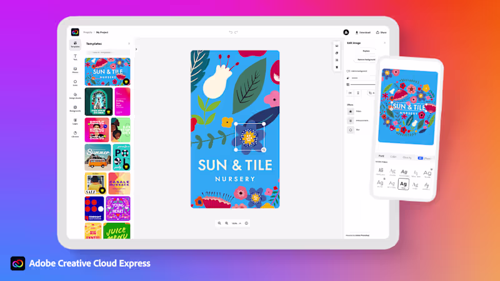Click the flip vertical icon
This screenshot has width=500, height=281.
[358, 92]
